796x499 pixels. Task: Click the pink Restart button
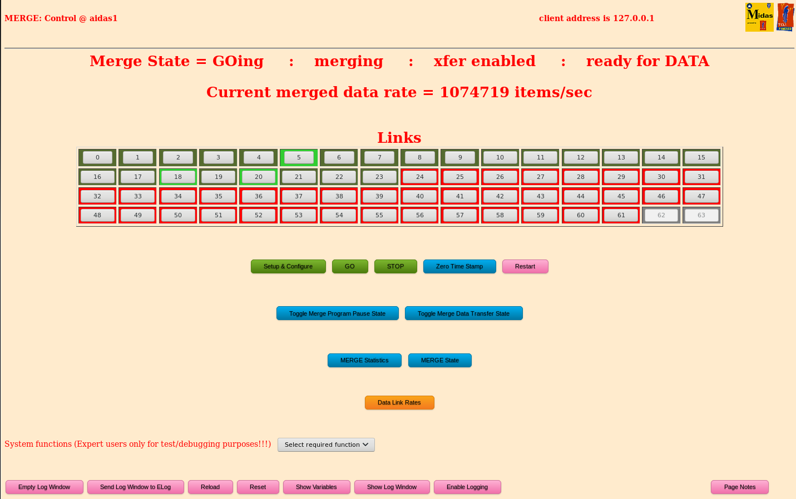tap(525, 267)
